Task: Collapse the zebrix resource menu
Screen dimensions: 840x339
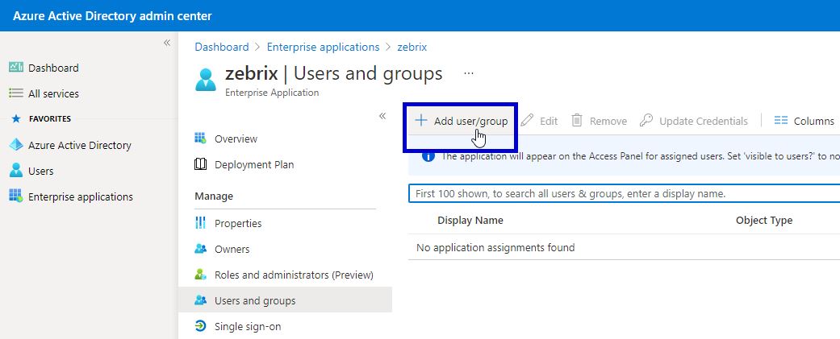Action: (x=382, y=116)
